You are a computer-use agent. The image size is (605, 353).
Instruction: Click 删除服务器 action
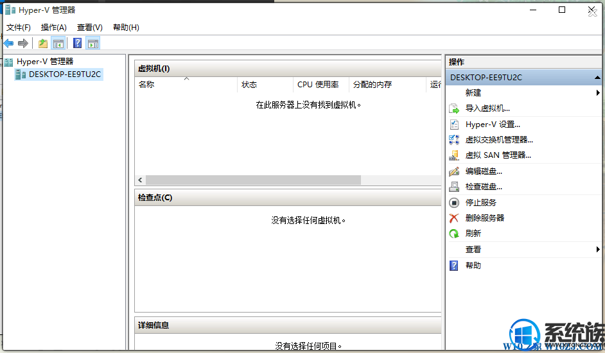point(485,218)
